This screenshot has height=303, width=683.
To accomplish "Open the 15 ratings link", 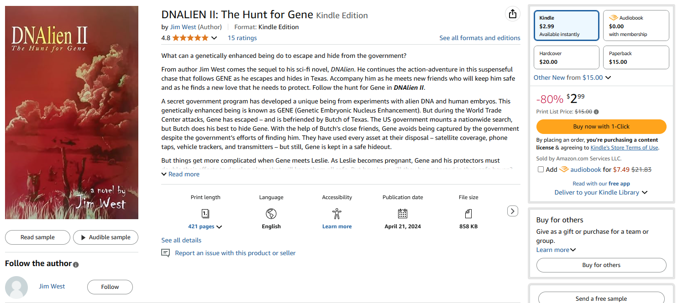I will click(242, 38).
